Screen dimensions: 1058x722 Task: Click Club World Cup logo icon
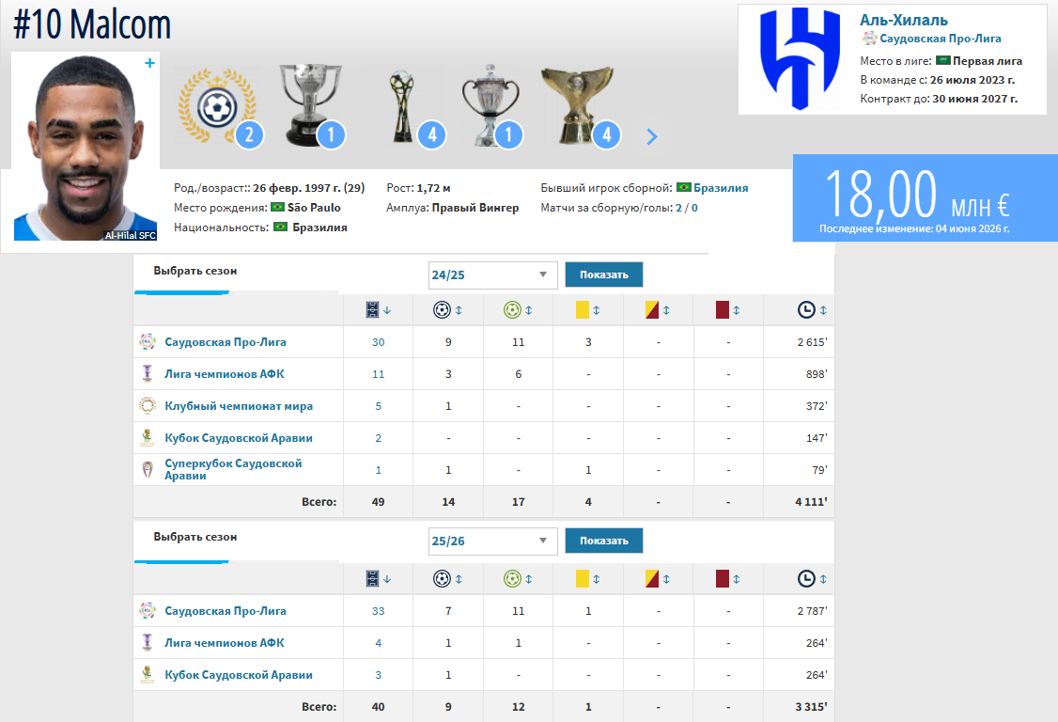pyautogui.click(x=148, y=406)
